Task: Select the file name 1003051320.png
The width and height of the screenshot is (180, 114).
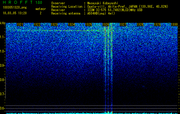Action: pos(15,8)
